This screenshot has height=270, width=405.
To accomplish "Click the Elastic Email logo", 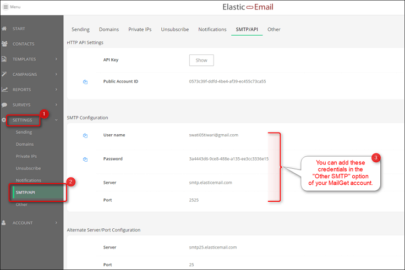I will pos(248,7).
